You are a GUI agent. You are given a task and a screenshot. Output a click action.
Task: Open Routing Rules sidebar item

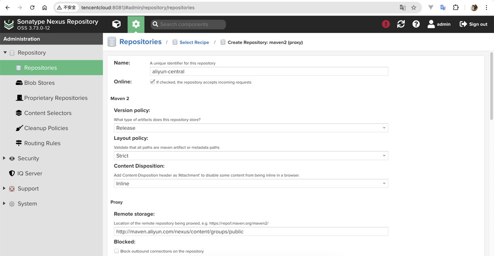coord(42,143)
